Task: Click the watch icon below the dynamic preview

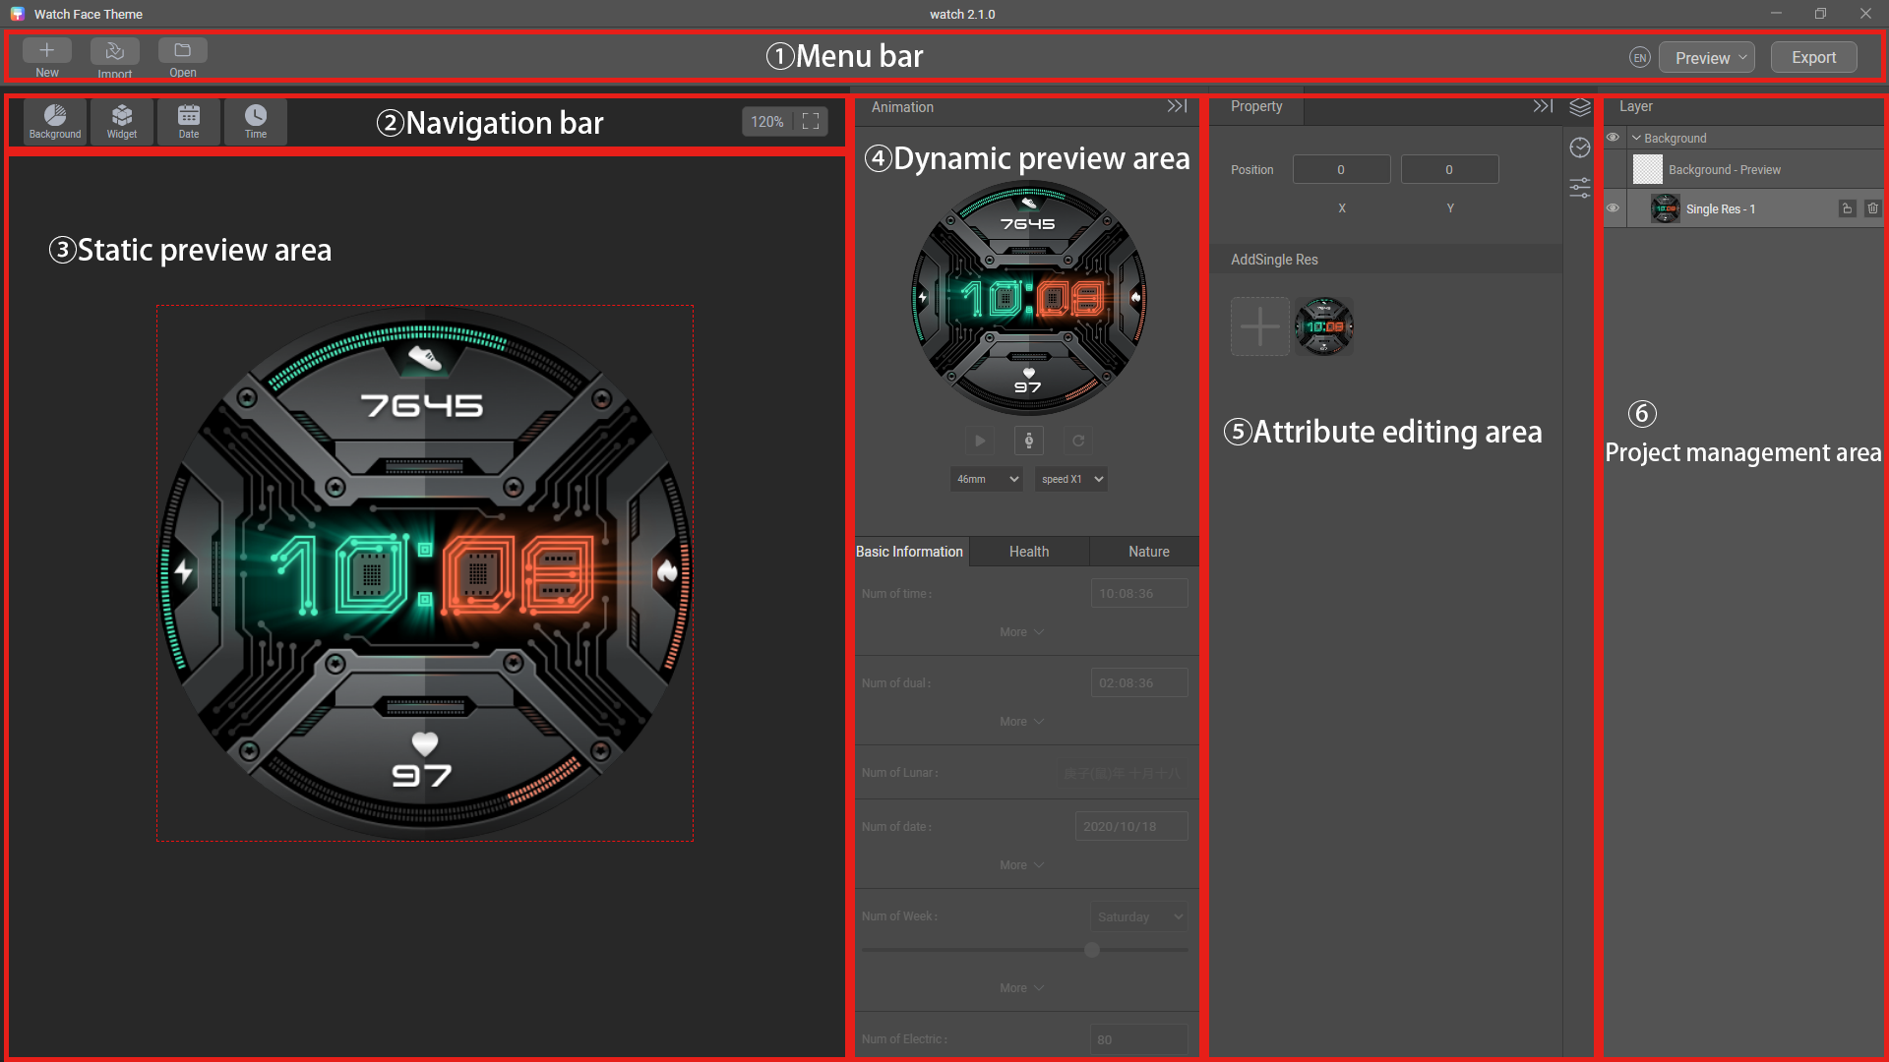Action: tap(1029, 441)
